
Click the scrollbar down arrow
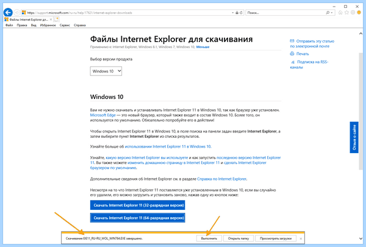[361, 238]
